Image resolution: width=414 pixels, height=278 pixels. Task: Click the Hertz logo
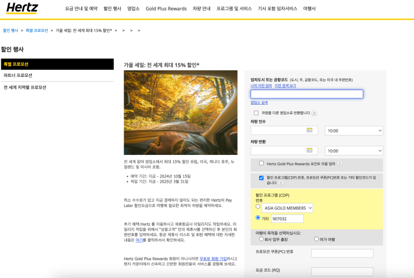22,8
